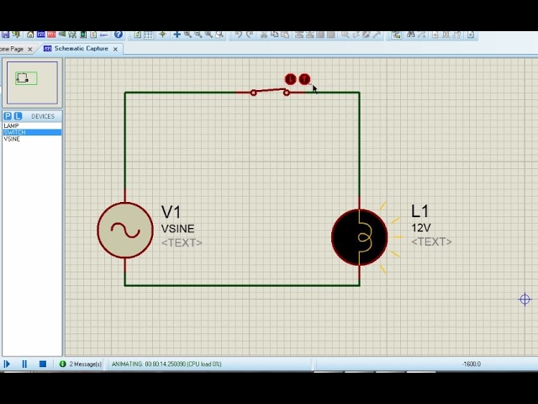Select LAMP in the devices list
The width and height of the screenshot is (538, 404).
point(32,125)
